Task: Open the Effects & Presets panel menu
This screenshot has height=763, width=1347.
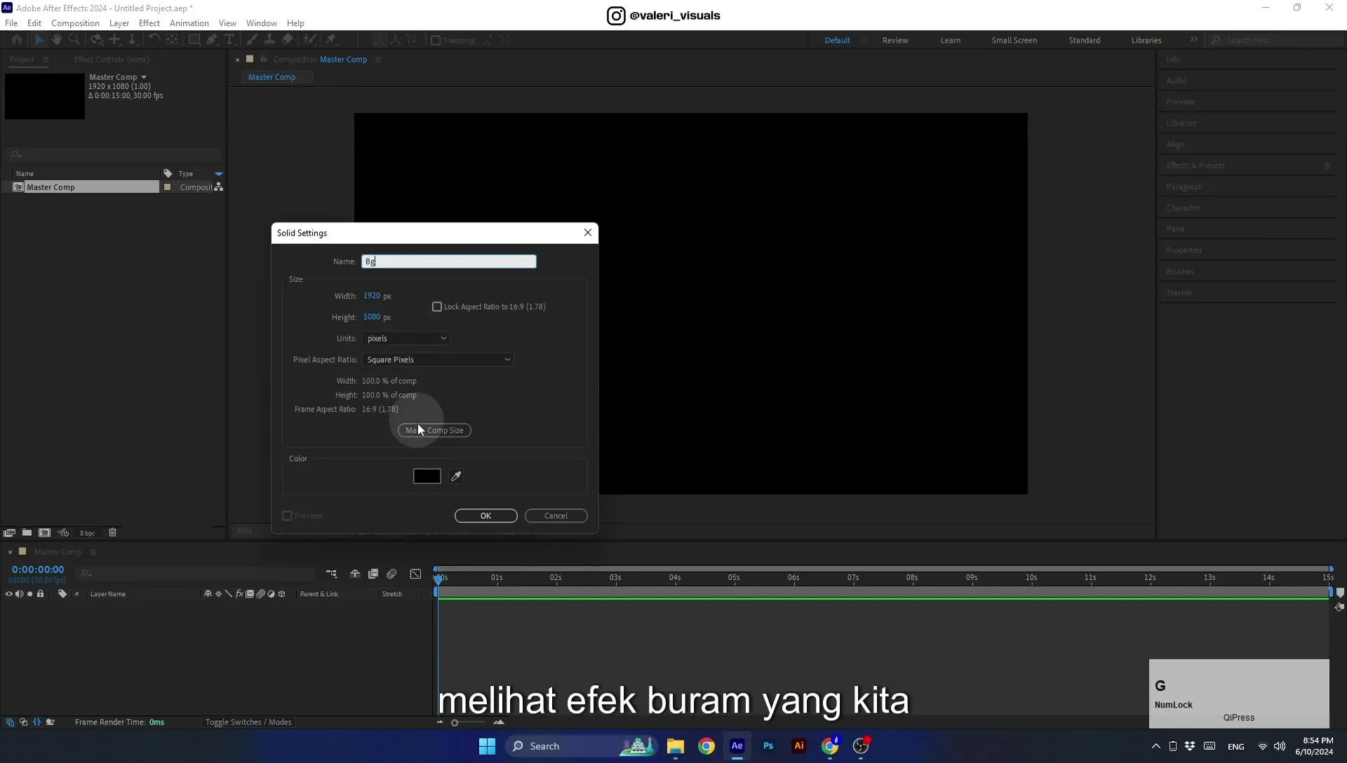Action: pyautogui.click(x=1327, y=166)
